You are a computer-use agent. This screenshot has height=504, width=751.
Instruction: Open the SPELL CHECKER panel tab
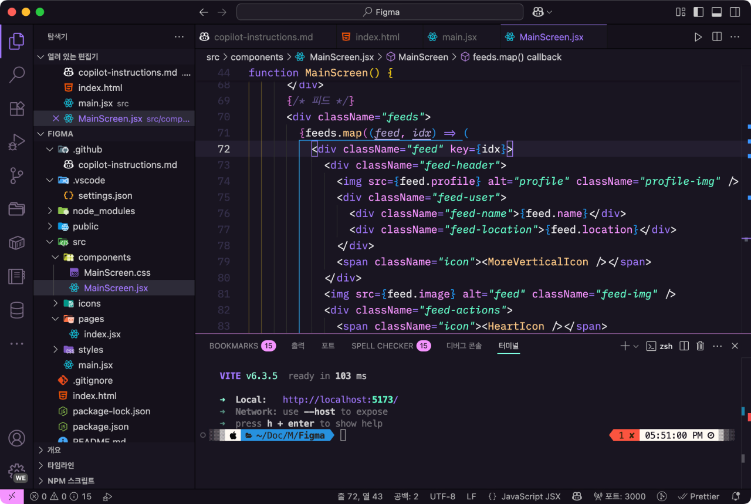pos(391,346)
